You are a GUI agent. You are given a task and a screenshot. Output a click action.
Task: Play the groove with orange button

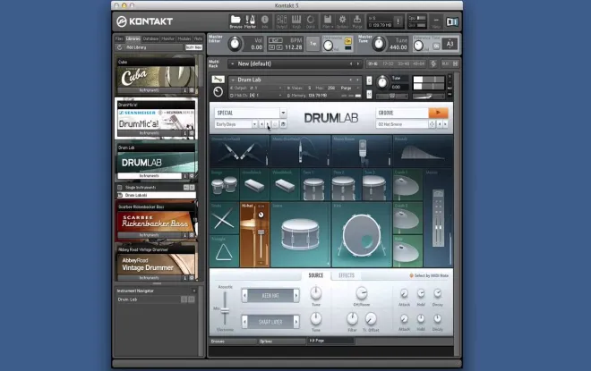[x=438, y=113]
